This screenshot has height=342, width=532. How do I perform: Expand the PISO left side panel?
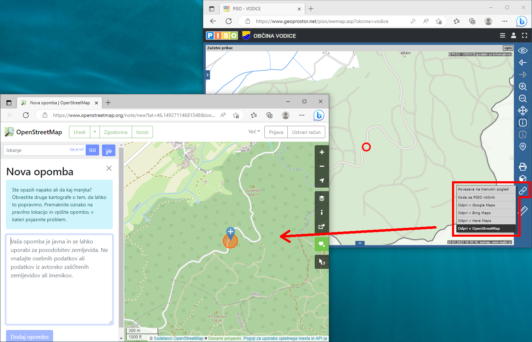tap(208, 75)
